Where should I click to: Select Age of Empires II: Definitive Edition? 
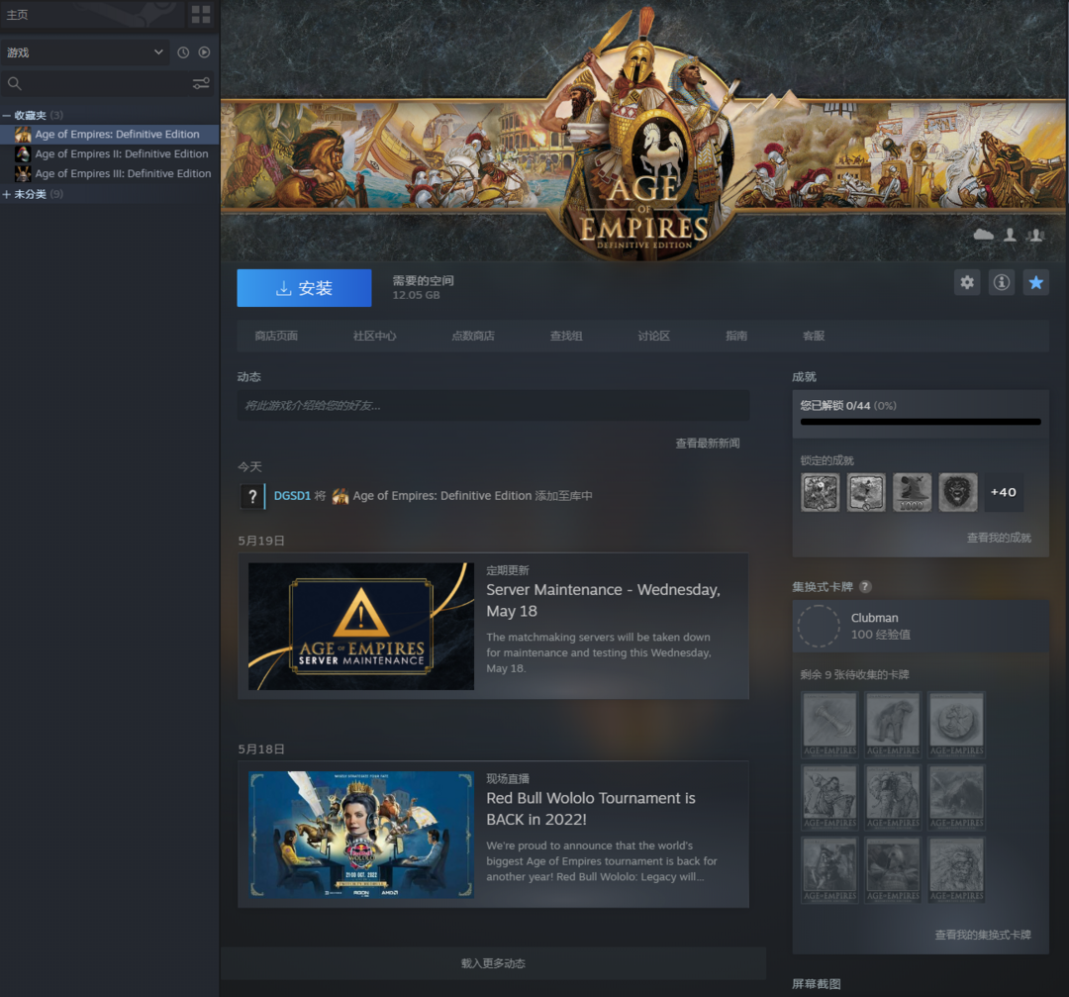(121, 154)
